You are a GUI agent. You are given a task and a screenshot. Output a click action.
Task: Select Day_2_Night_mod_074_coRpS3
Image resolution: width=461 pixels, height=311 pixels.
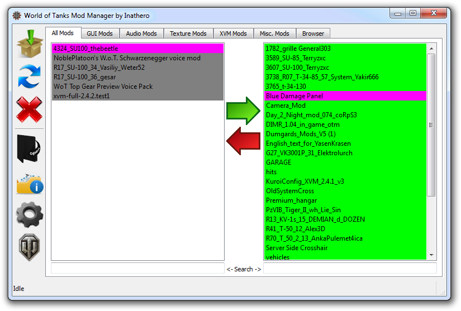coord(345,115)
